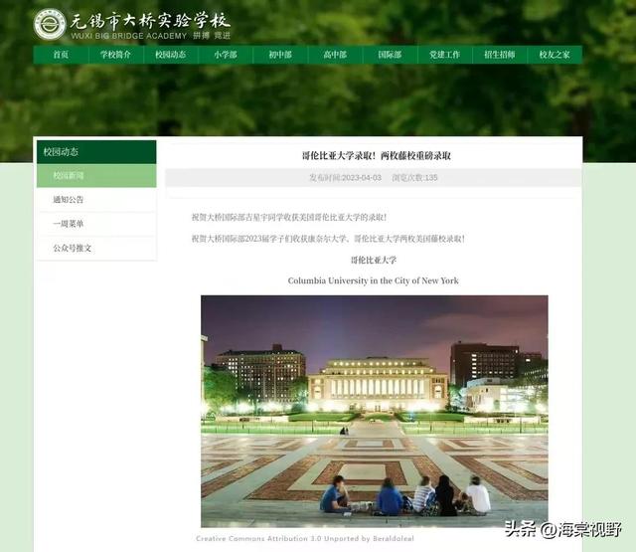Click the Columbia University campus photo

[375, 411]
